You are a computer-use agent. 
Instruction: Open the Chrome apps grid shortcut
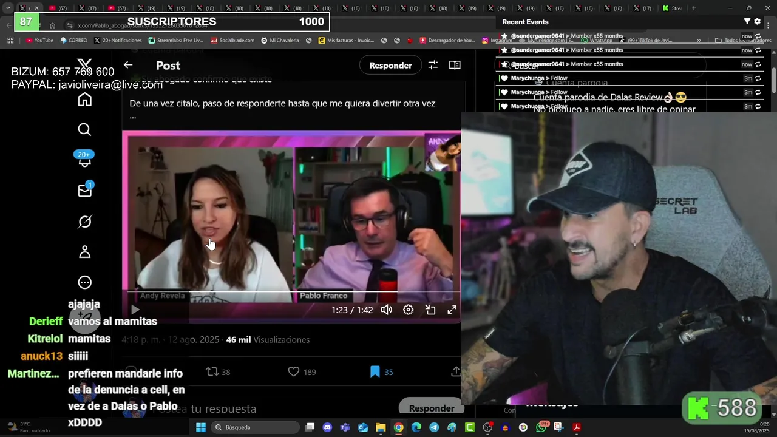pos(10,41)
